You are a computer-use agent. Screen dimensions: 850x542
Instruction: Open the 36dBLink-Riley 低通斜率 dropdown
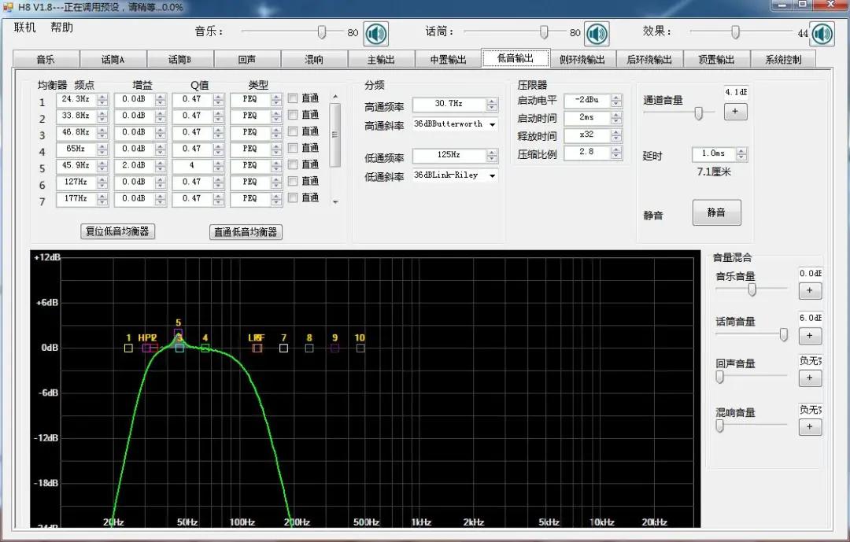(491, 175)
